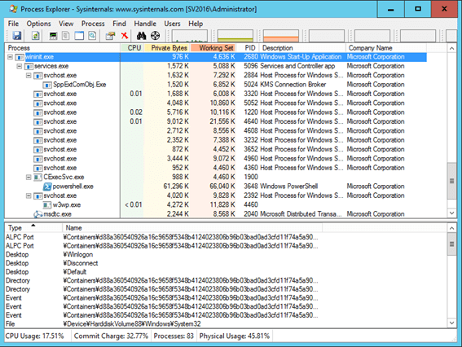The width and height of the screenshot is (462, 347).
Task: Open the Help menu
Action: click(196, 24)
